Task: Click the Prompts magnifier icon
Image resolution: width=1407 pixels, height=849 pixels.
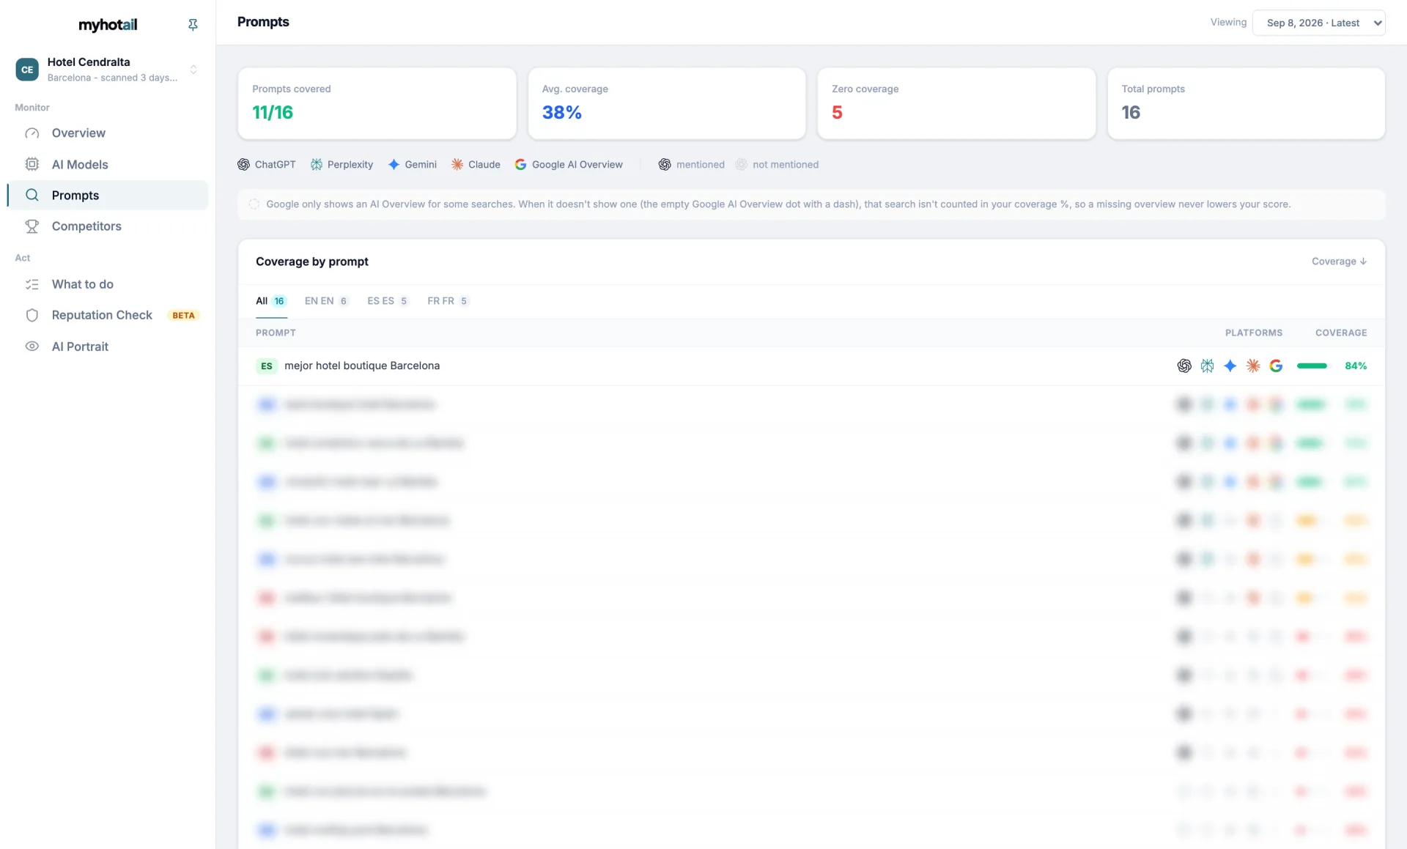Action: click(x=32, y=196)
